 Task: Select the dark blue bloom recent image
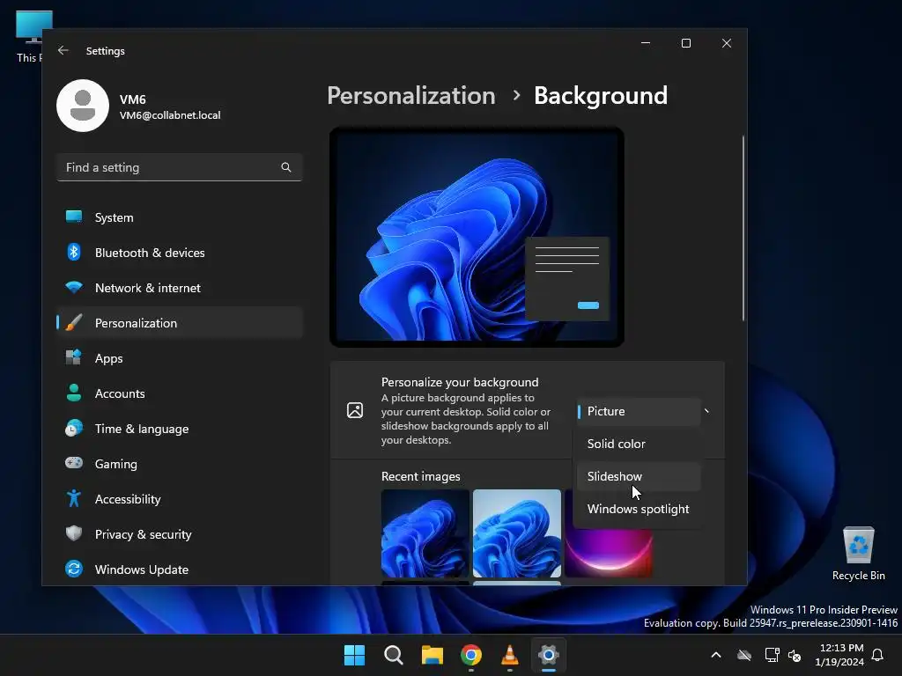click(x=425, y=533)
